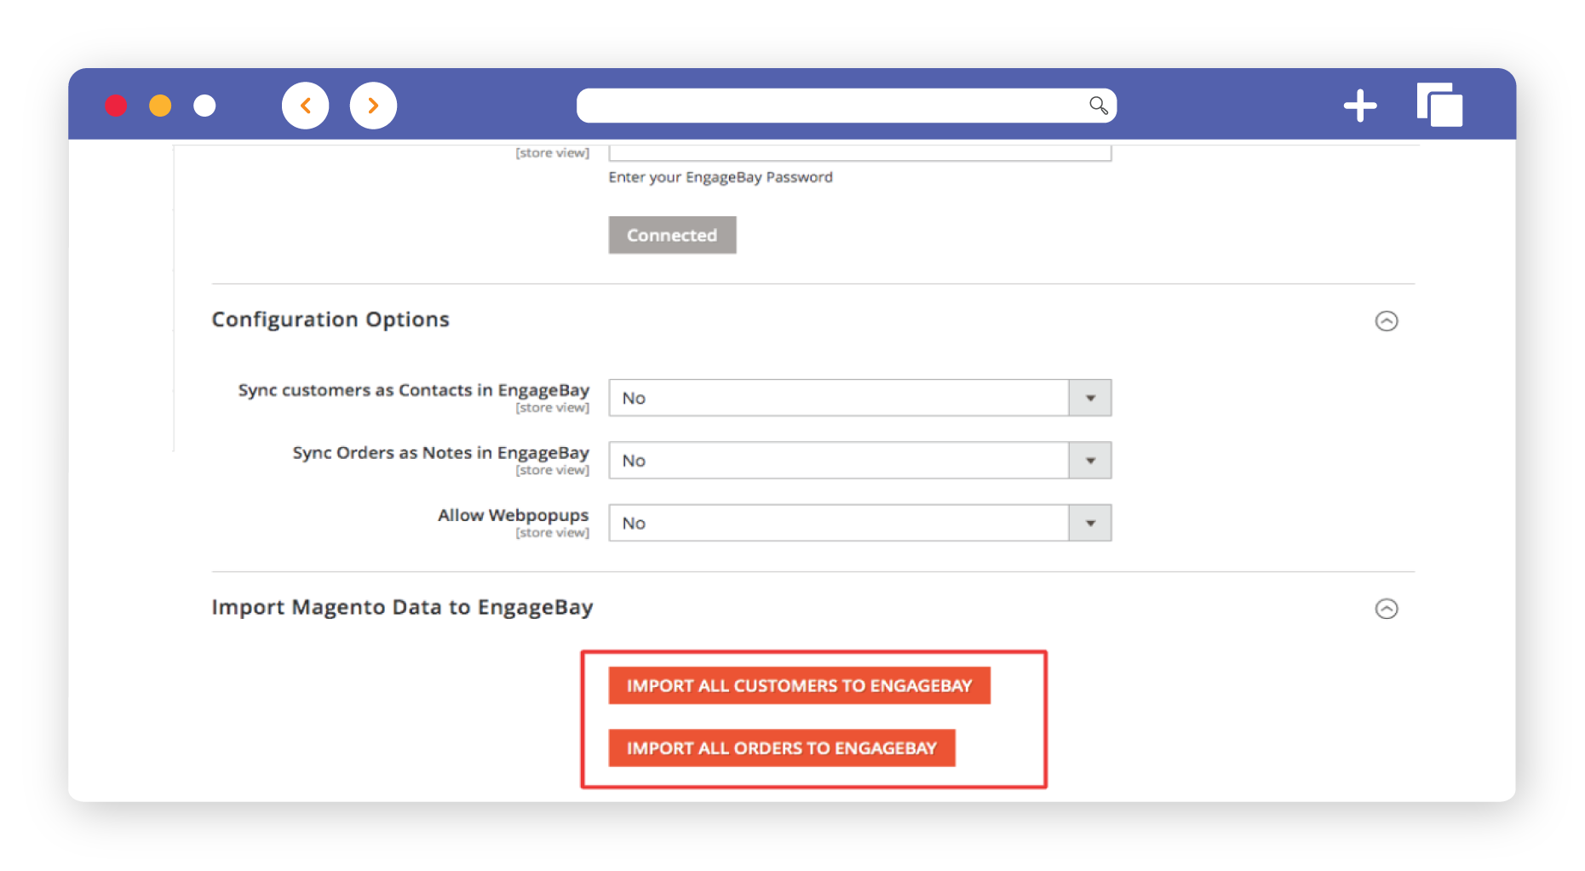Click Import All Orders to EngageBay
The image size is (1585, 871).
pyautogui.click(x=781, y=748)
